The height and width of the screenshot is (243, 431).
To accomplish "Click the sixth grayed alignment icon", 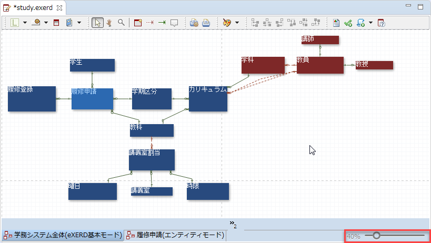I will [x=317, y=23].
